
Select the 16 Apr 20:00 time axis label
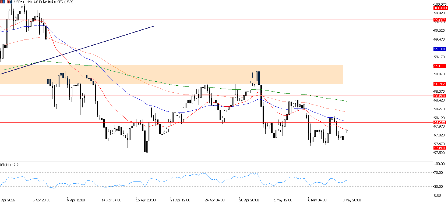146,200
